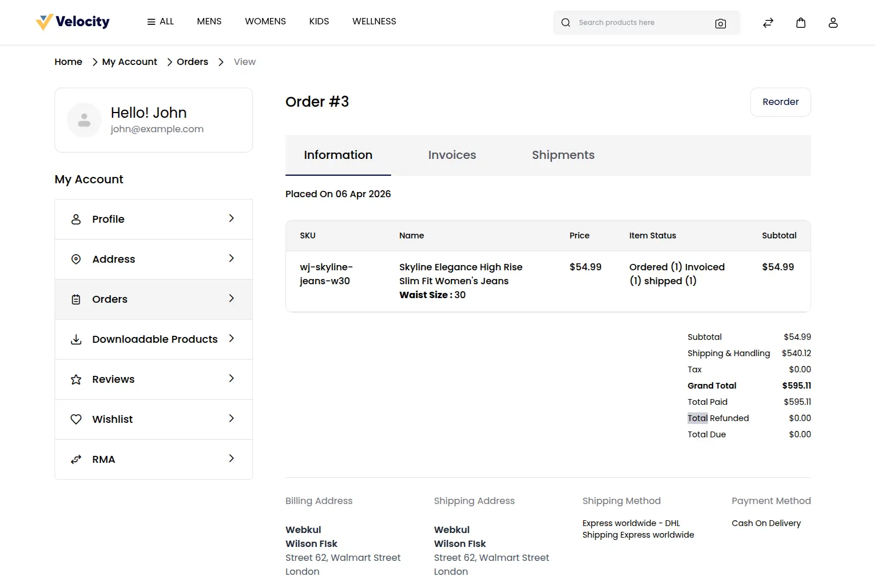Open the WOMENS menu item
This screenshot has width=875, height=580.
[265, 21]
